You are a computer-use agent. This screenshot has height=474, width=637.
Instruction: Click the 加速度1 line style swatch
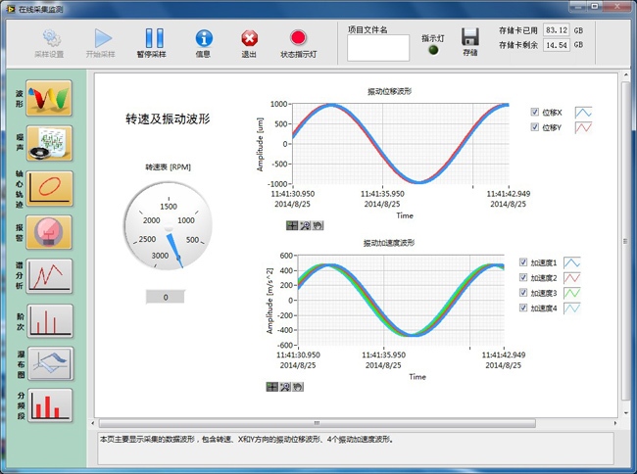click(x=572, y=262)
